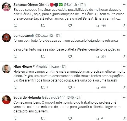Reply to the Sohtnas Oigres Ohtnip tweet
Viewport: 127px width, 121px height.
15,25
